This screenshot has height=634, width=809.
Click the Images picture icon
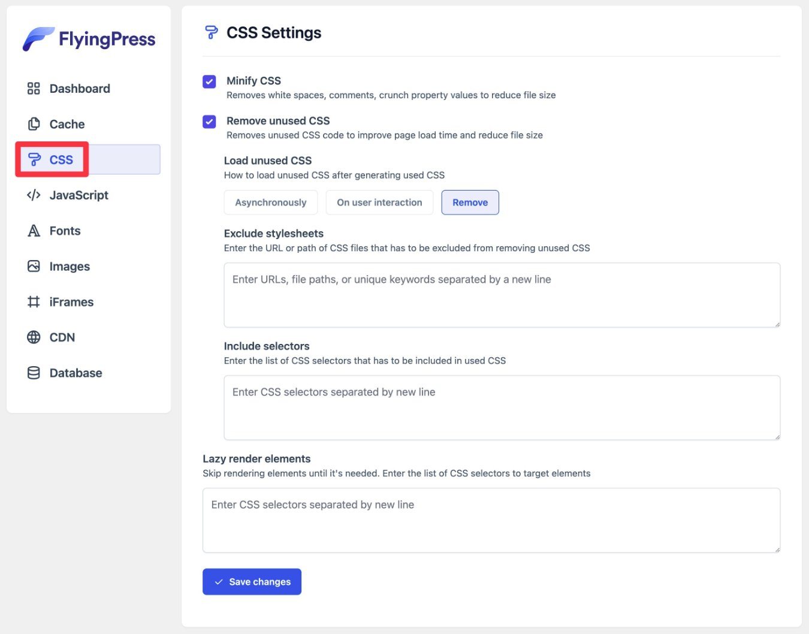tap(34, 266)
